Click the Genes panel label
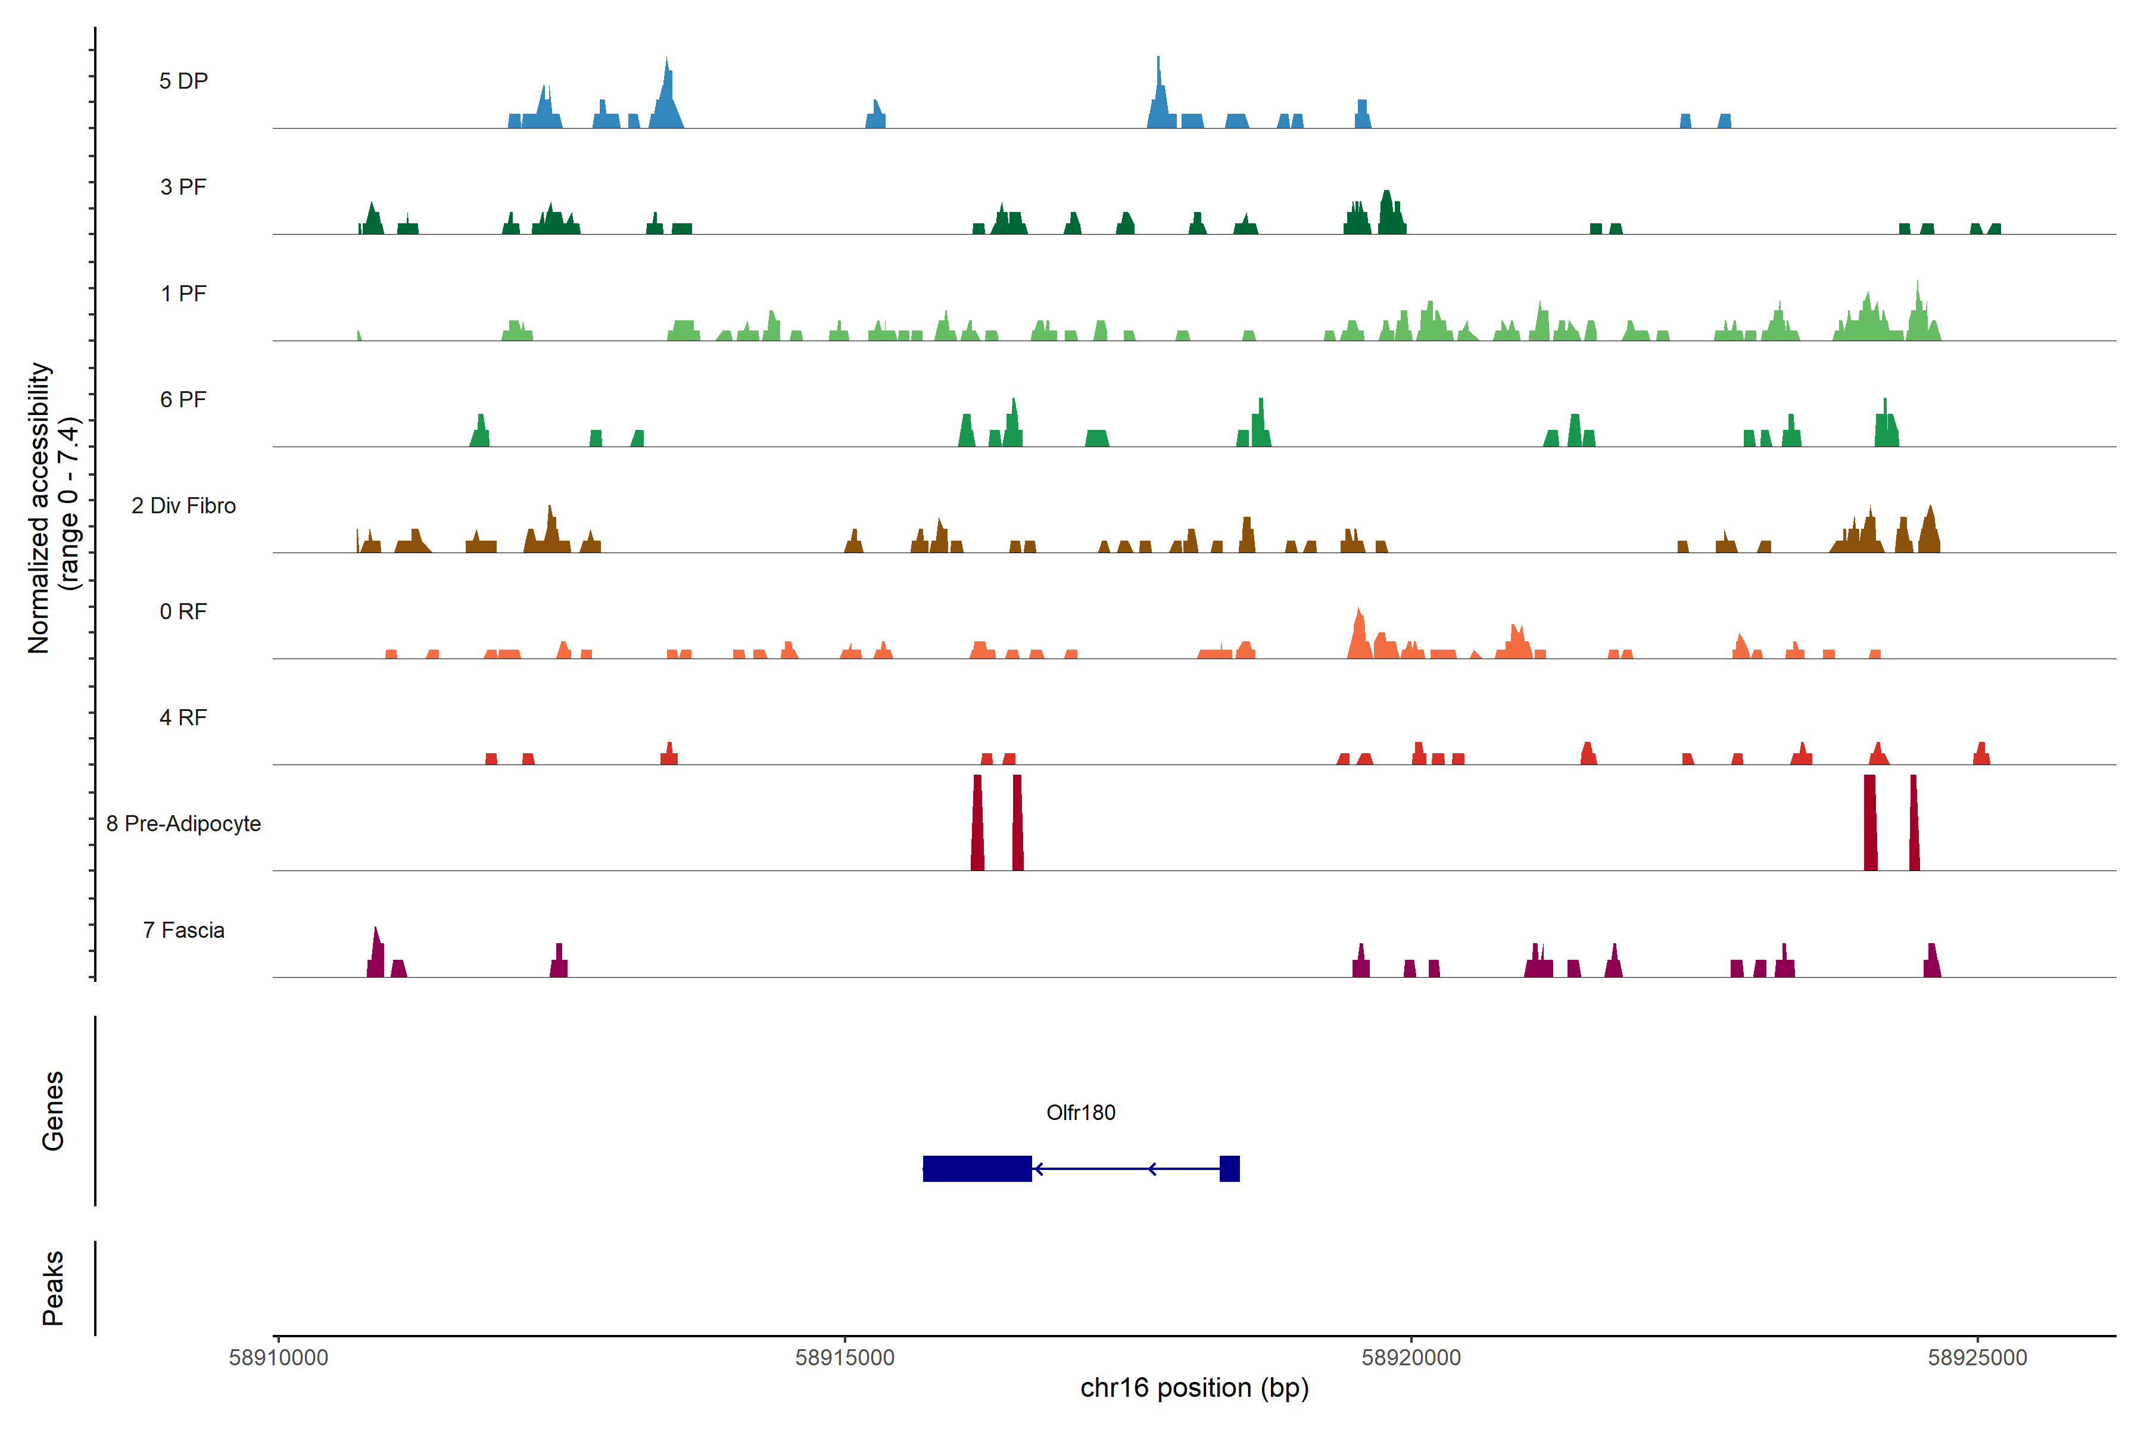Screen dimensions: 2144x1429 53,1110
